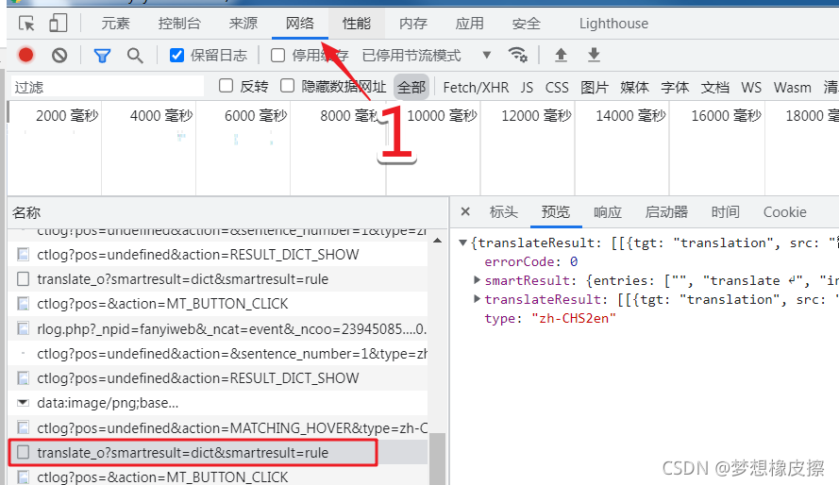Filter requests by JS type
Viewport: 839px width, 485px height.
(x=527, y=87)
